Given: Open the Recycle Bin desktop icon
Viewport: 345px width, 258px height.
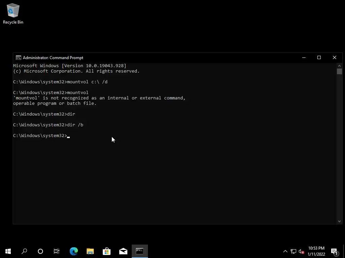Looking at the screenshot, I should (x=13, y=13).
